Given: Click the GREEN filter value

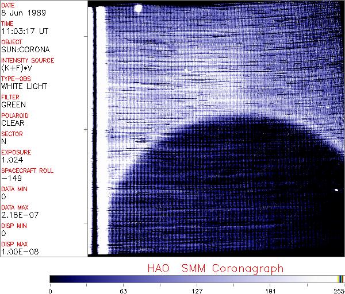Looking at the screenshot, I should 13,105.
